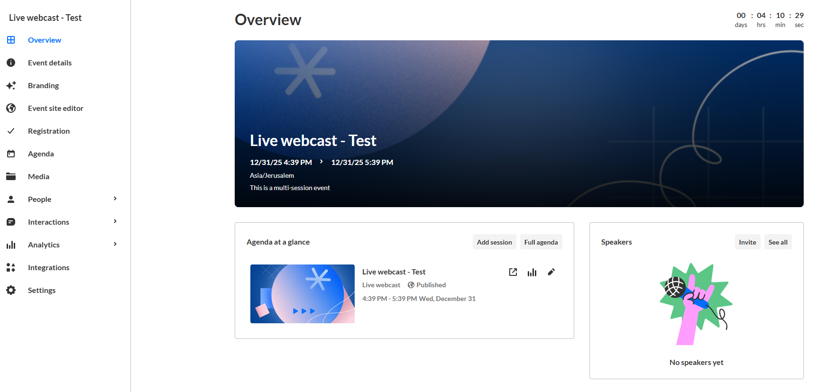Viewport: 835px width, 392px height.
Task: Click '4:39 PM - 5:39 PM Wed, December 31'
Action: pyautogui.click(x=419, y=299)
